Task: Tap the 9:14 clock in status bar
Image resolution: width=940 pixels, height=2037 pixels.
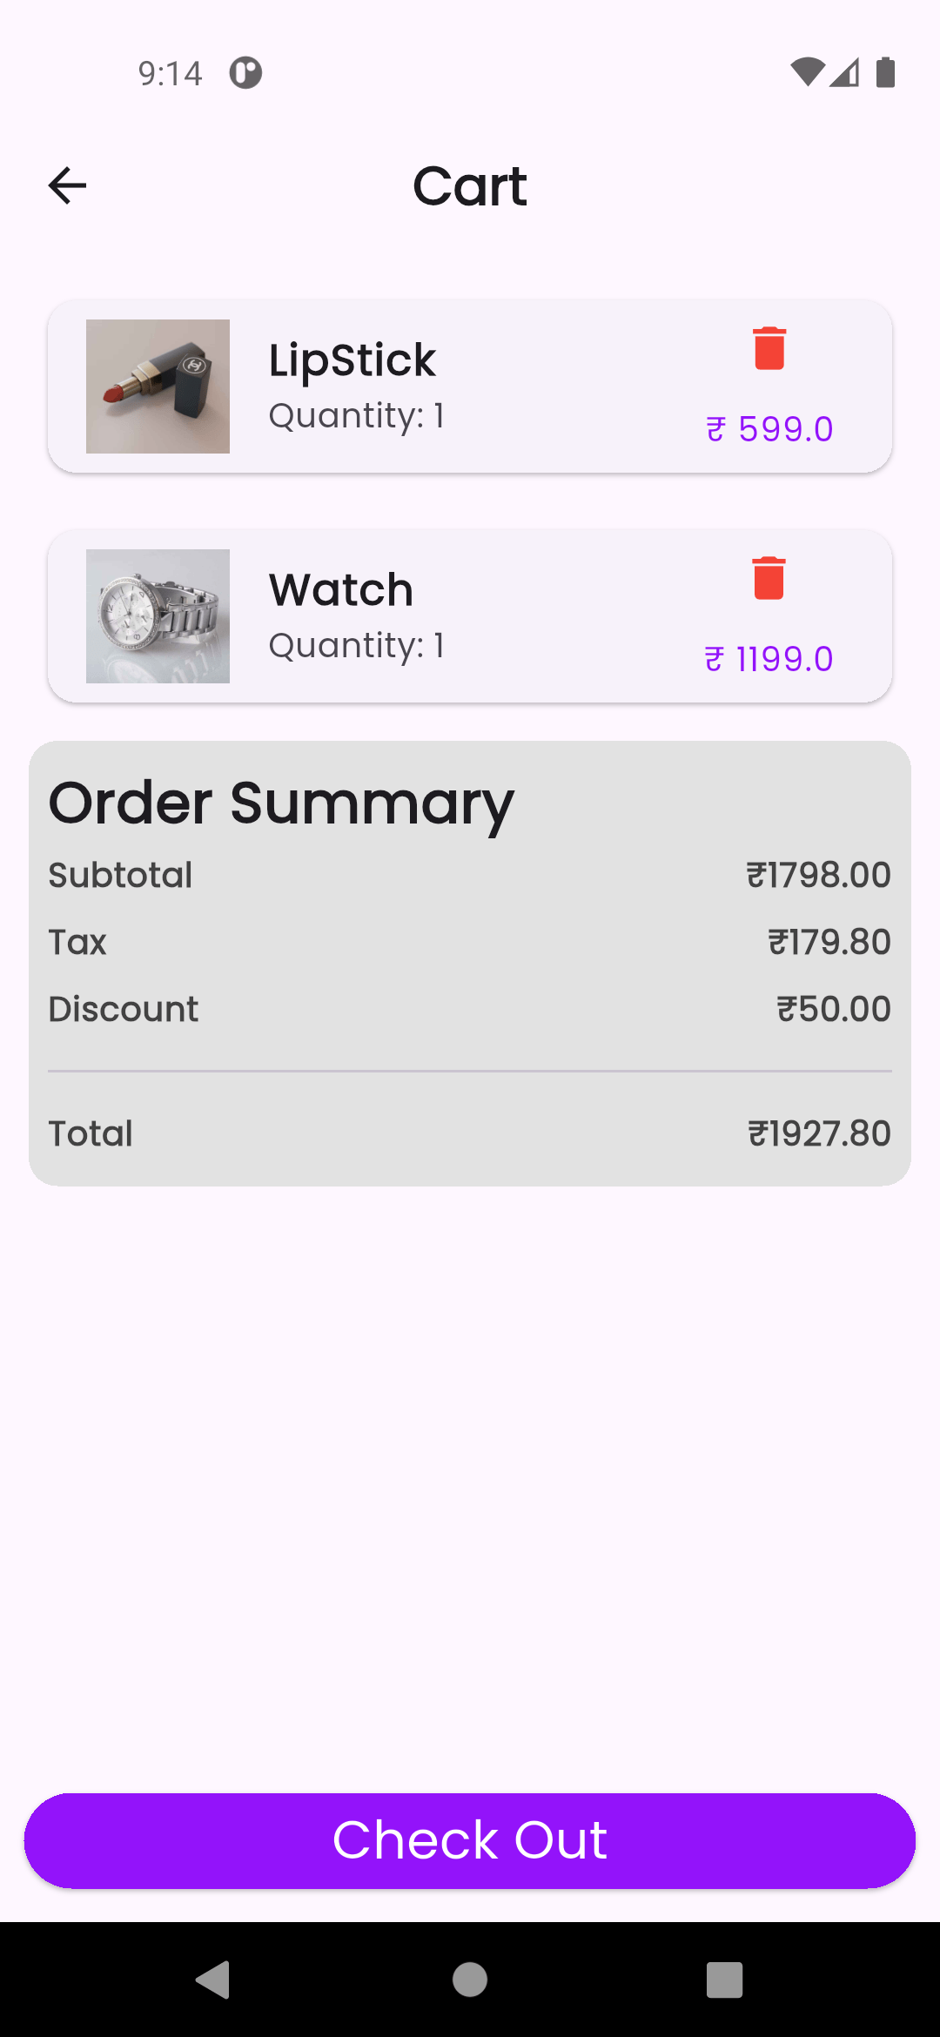Action: pos(170,73)
